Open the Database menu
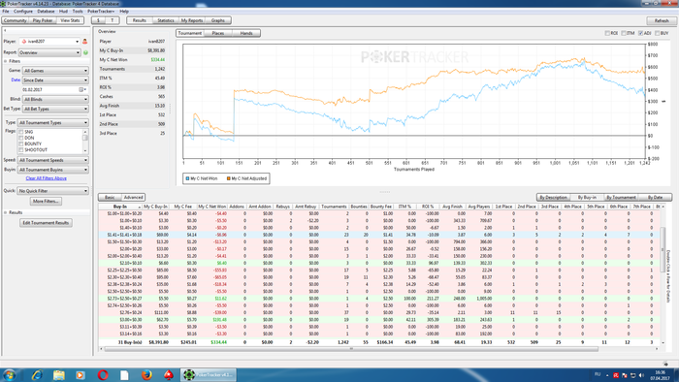 [46, 12]
